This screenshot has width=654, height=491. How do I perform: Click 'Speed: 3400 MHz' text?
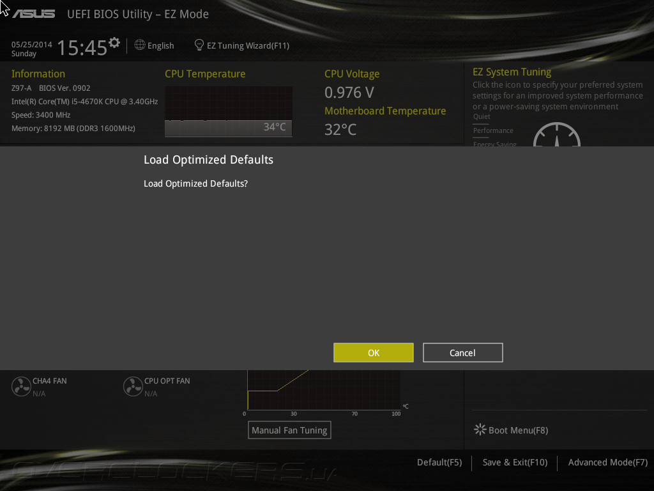(41, 115)
